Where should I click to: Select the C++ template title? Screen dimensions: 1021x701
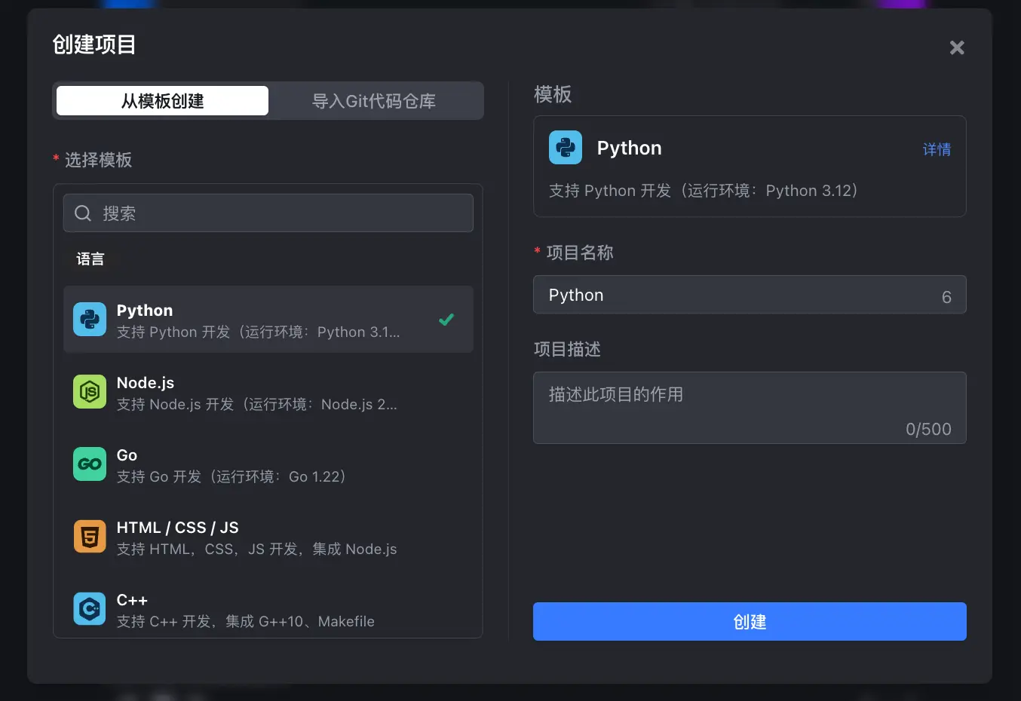[x=132, y=600]
